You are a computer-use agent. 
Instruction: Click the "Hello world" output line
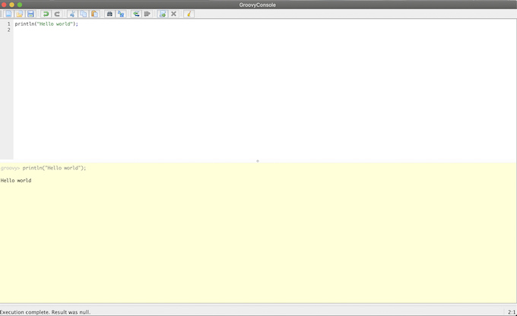pos(16,181)
